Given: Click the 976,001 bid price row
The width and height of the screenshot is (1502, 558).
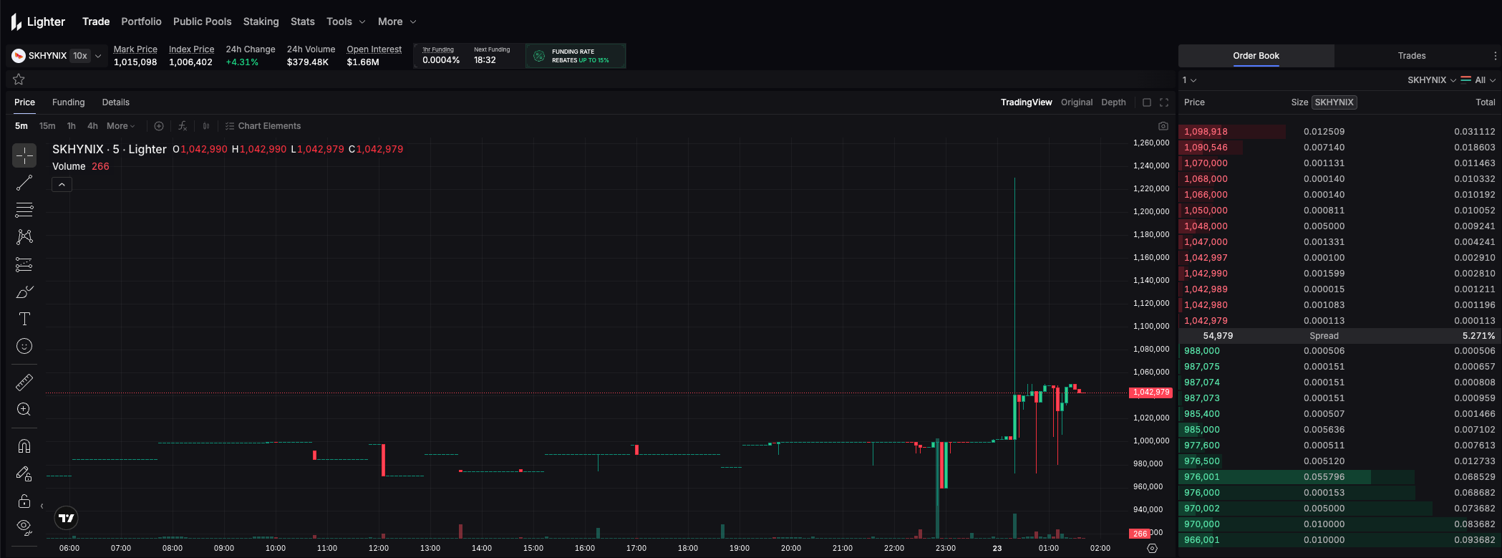Looking at the screenshot, I should click(x=1202, y=477).
